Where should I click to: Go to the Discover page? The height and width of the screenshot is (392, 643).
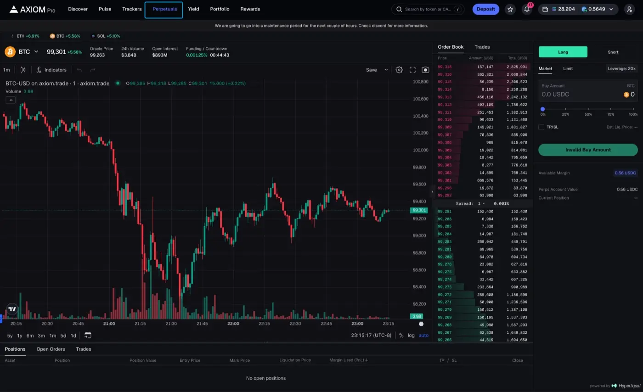[78, 9]
